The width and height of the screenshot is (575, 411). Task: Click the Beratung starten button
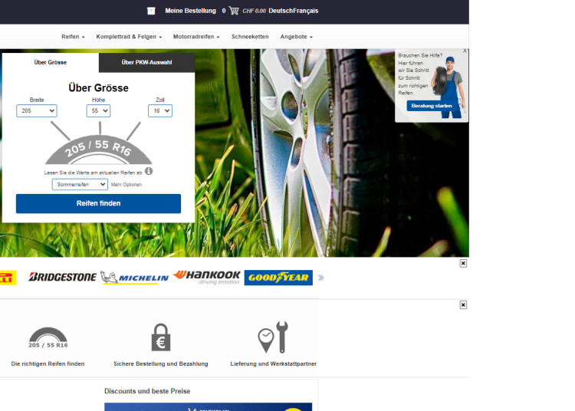tap(432, 106)
